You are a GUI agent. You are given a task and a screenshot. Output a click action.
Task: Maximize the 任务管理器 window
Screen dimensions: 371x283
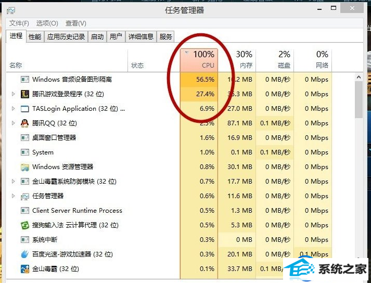[334, 8]
